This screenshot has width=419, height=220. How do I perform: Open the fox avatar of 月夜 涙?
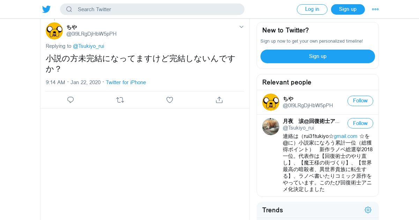(271, 126)
